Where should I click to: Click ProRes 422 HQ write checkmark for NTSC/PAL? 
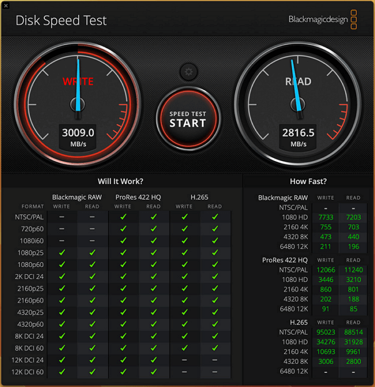pyautogui.click(x=123, y=217)
